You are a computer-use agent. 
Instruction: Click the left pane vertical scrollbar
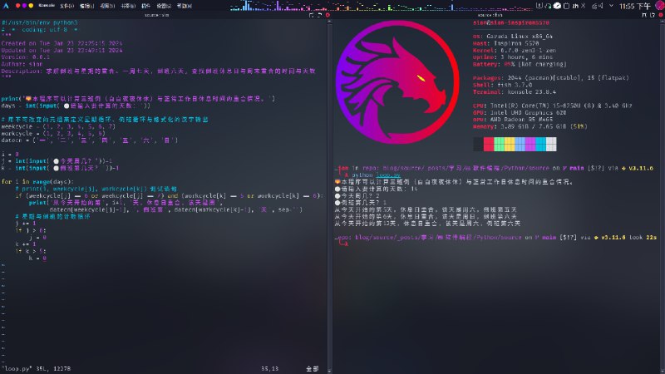(x=329, y=195)
